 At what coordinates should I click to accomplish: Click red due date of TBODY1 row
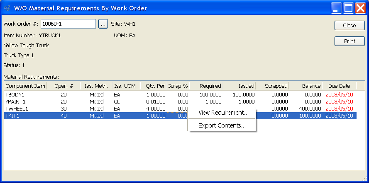339,95
